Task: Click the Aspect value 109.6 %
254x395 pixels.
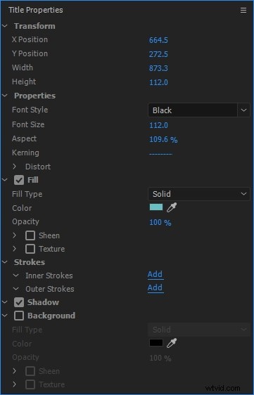Action: tap(163, 139)
